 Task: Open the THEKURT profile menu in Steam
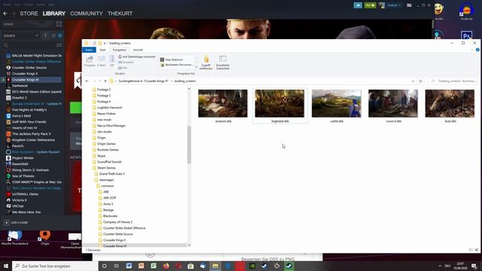(x=120, y=14)
